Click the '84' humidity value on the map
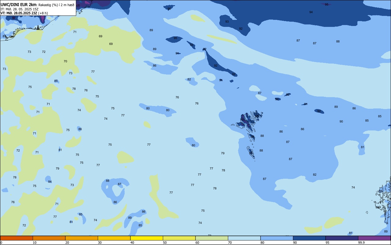391x245 pixels. pyautogui.click(x=50, y=182)
